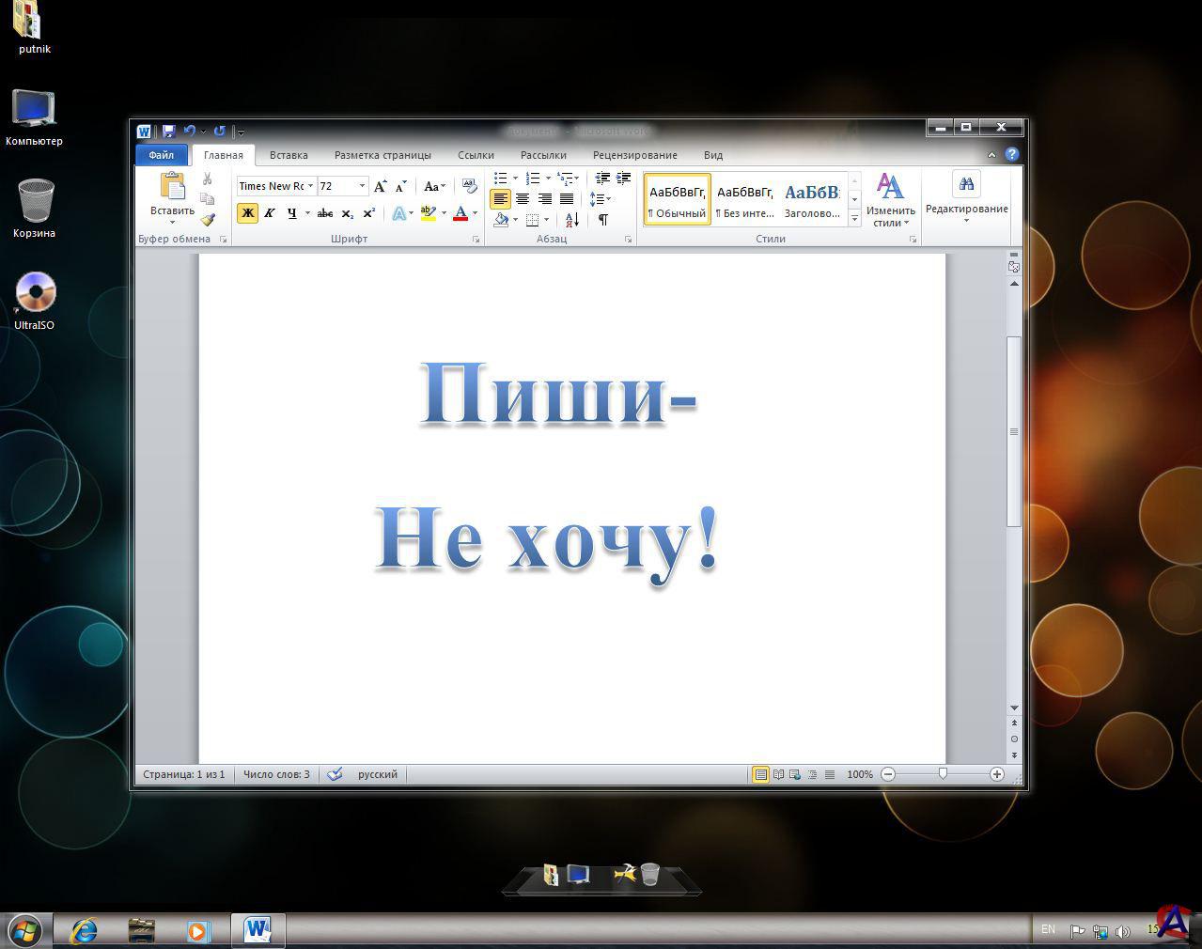The image size is (1202, 949).
Task: Apply subscript formatting
Action: 348,213
